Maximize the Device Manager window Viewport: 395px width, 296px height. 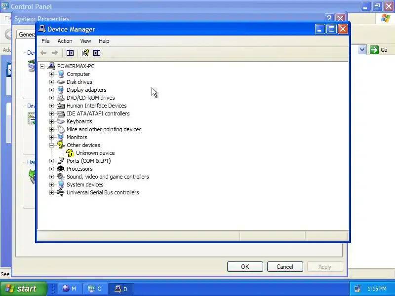(331, 29)
